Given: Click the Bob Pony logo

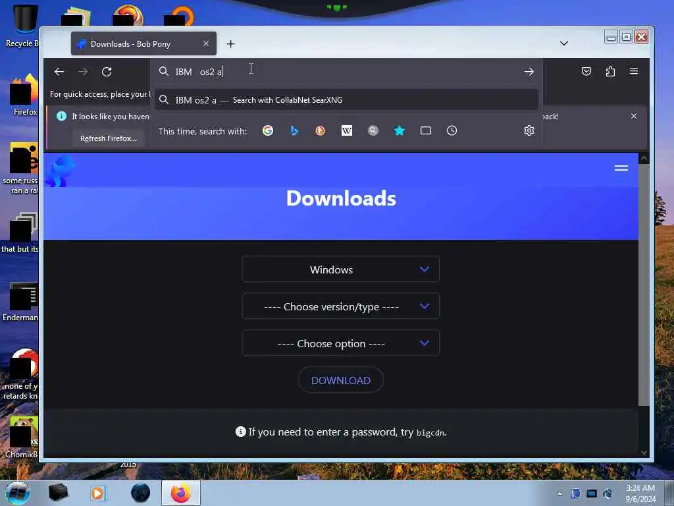Looking at the screenshot, I should pos(60,171).
